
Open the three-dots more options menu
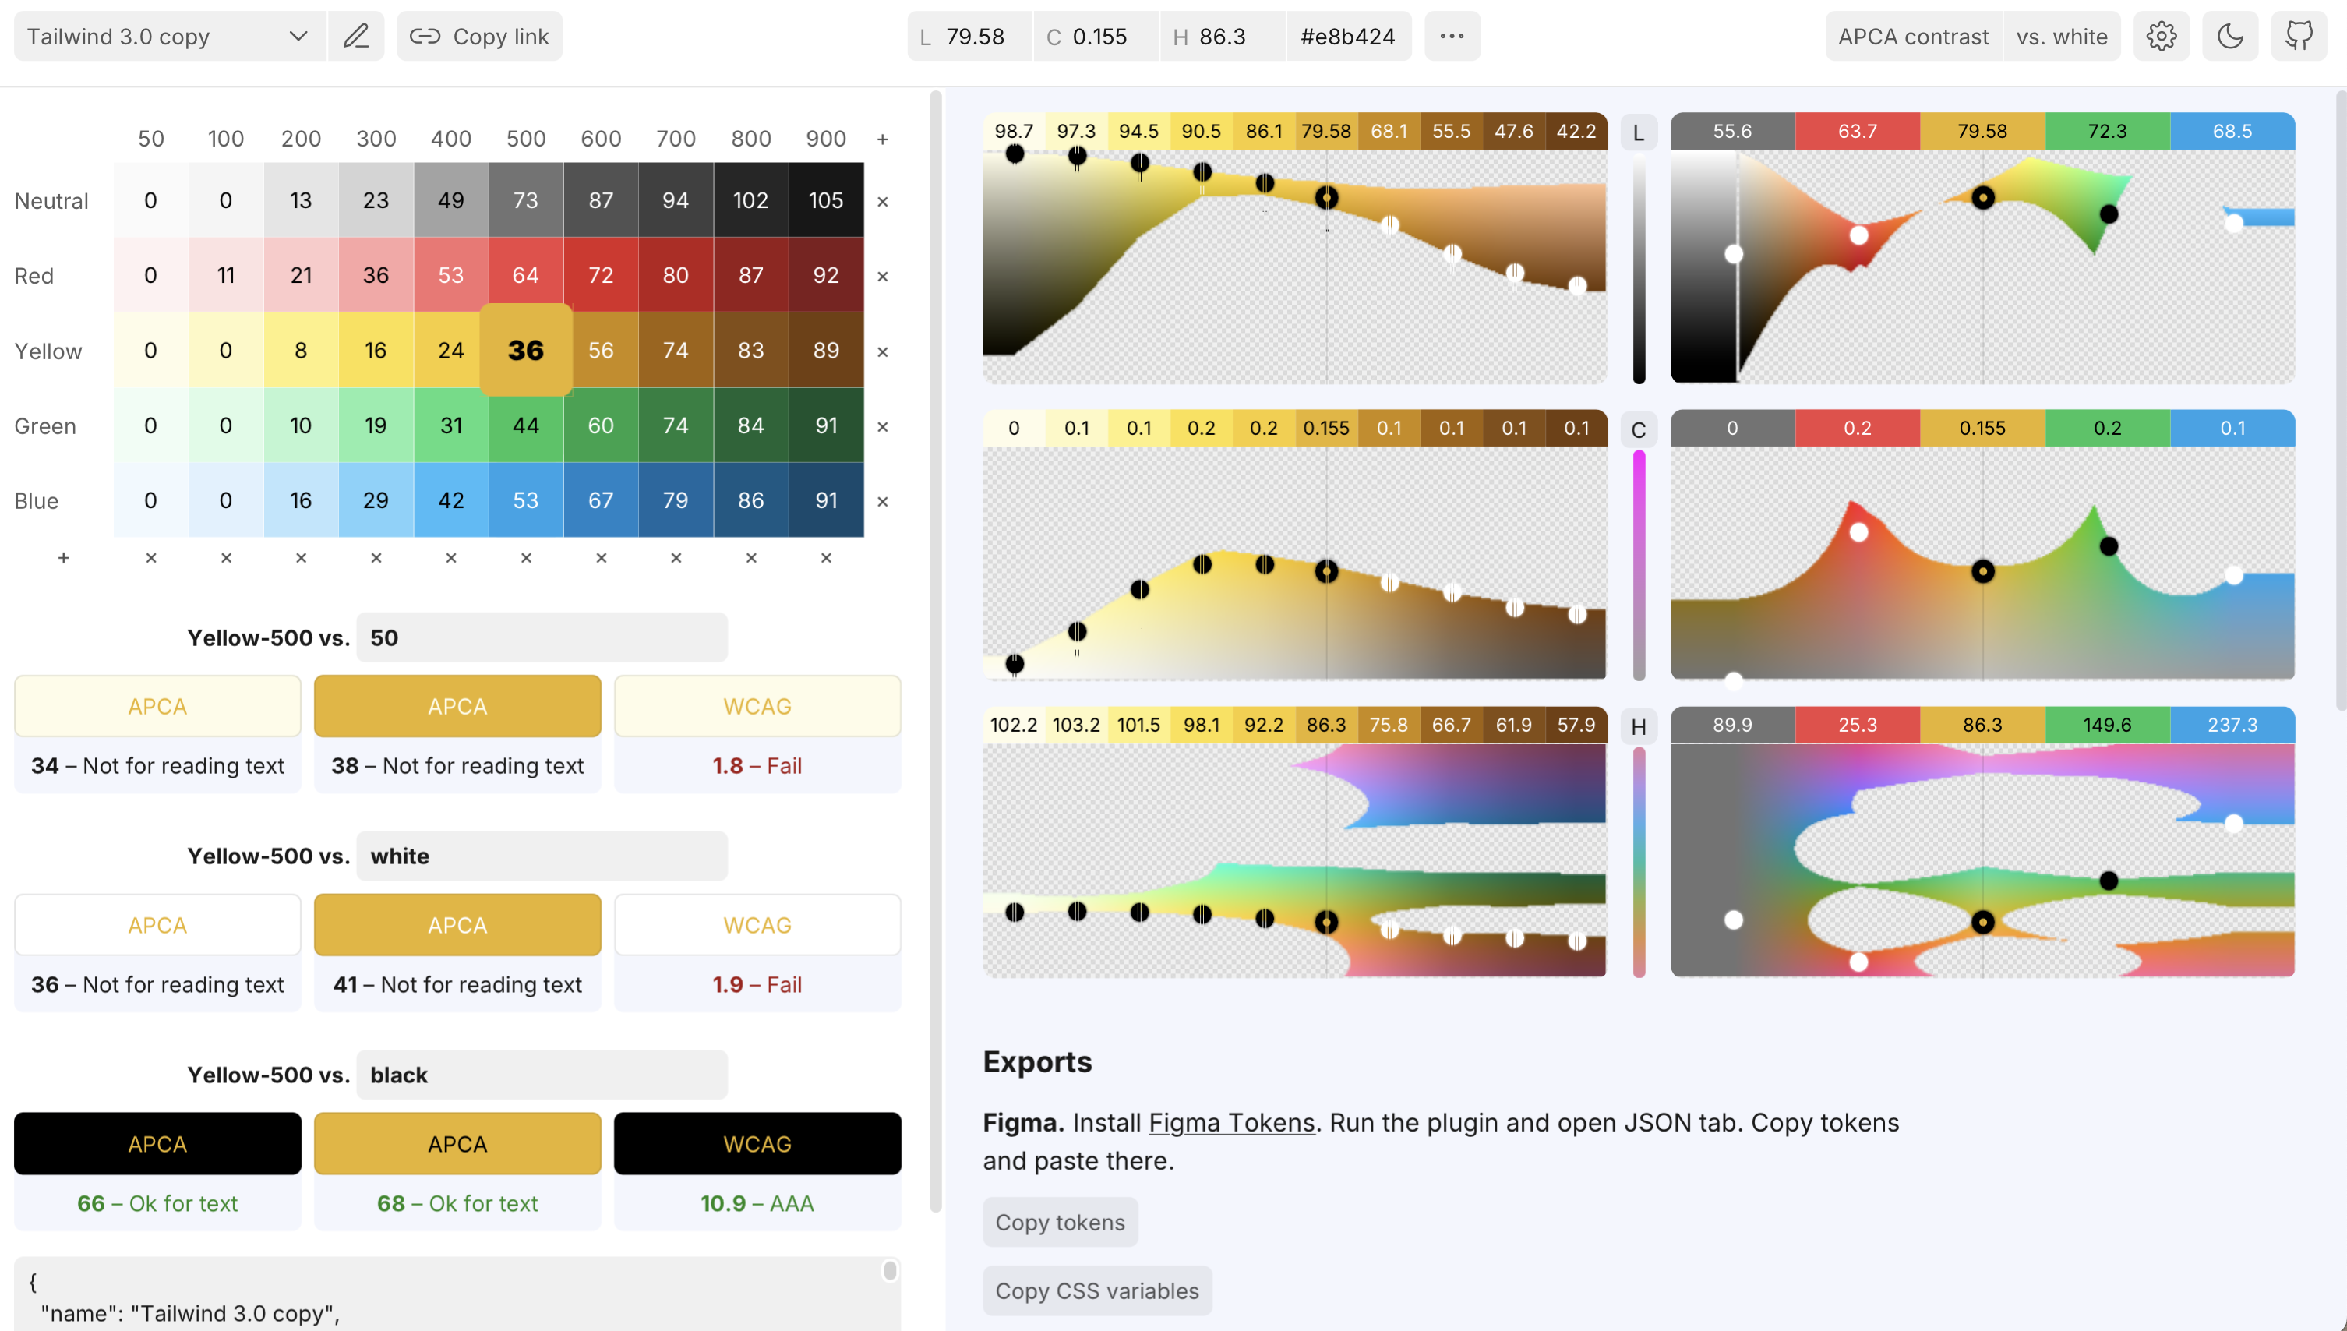coord(1452,37)
